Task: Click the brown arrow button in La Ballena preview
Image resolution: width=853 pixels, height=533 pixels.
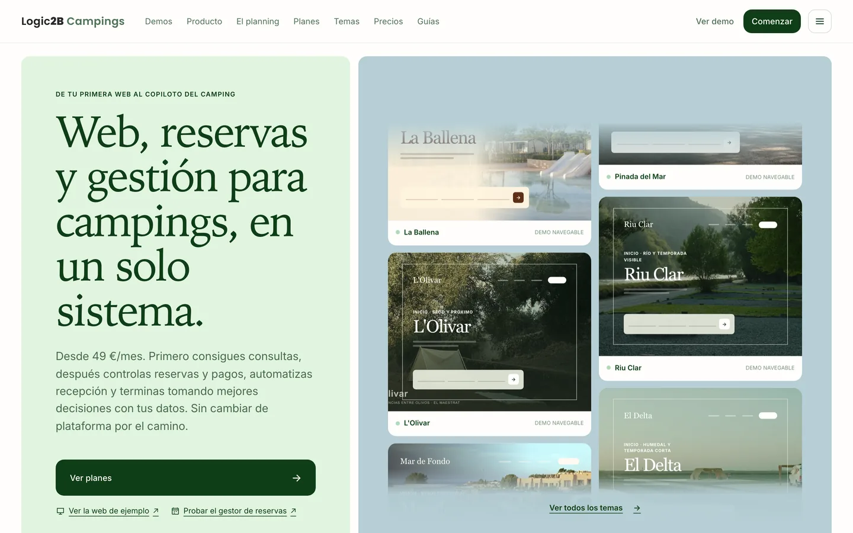Action: click(x=518, y=198)
